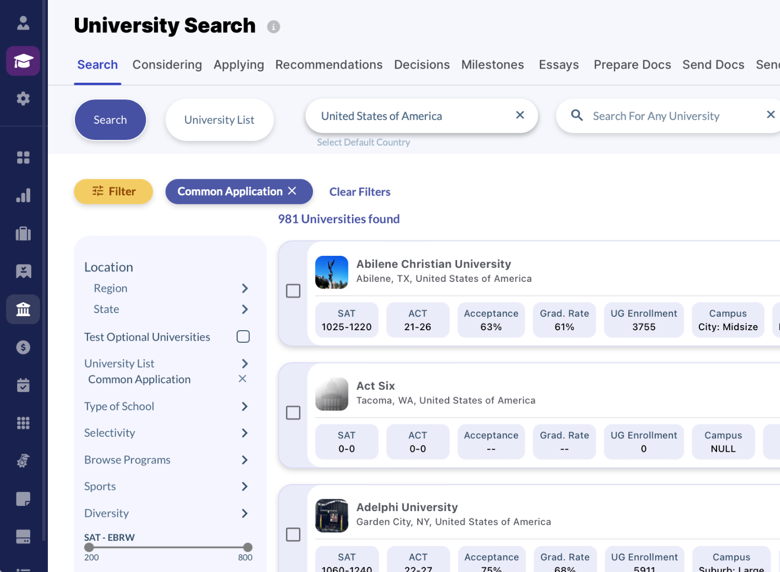Image resolution: width=780 pixels, height=572 pixels.
Task: Open the dollar coin finance sidebar icon
Action: click(23, 347)
